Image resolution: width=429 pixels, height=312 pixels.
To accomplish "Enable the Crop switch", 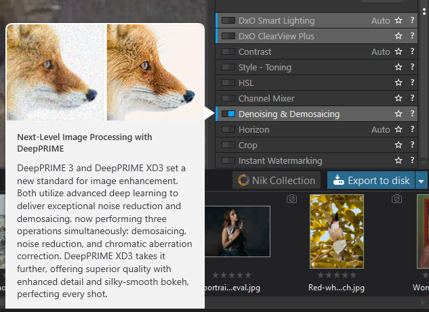I will 228,145.
